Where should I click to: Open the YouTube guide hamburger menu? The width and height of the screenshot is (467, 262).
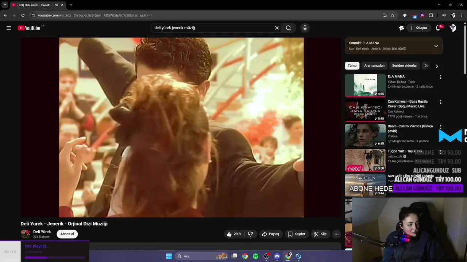9,28
